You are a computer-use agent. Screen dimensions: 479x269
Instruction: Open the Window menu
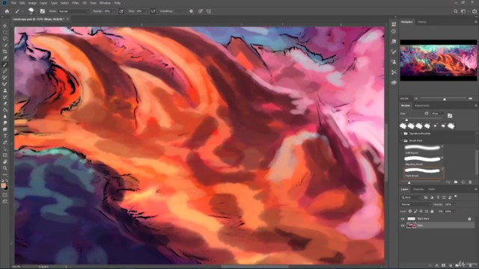click(105, 3)
